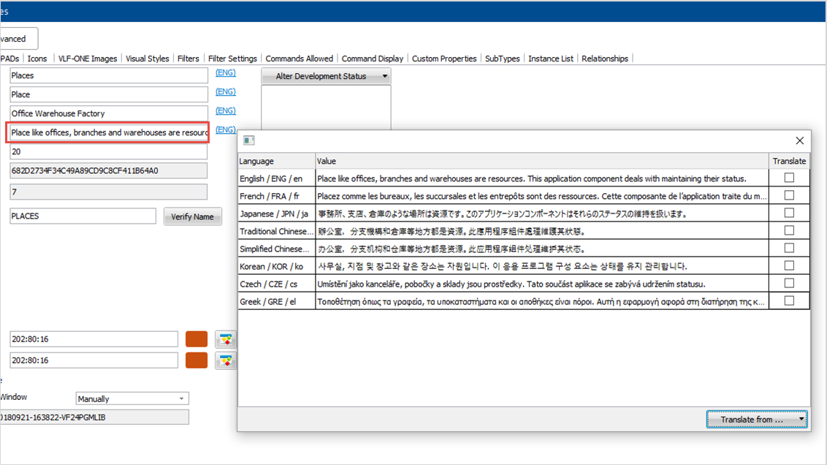This screenshot has width=827, height=465.
Task: Open the Alter Development Status dropdown
Action: pos(326,76)
